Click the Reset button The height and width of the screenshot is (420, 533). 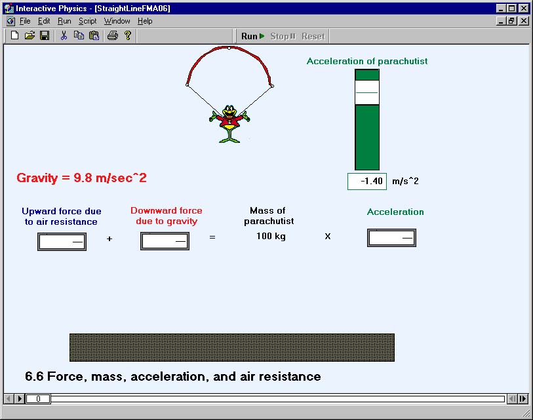(x=313, y=36)
